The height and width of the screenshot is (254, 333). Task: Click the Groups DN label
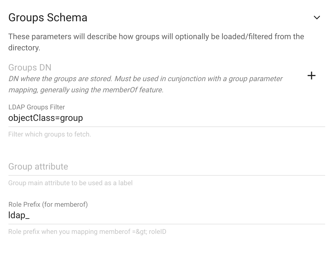tap(30, 68)
